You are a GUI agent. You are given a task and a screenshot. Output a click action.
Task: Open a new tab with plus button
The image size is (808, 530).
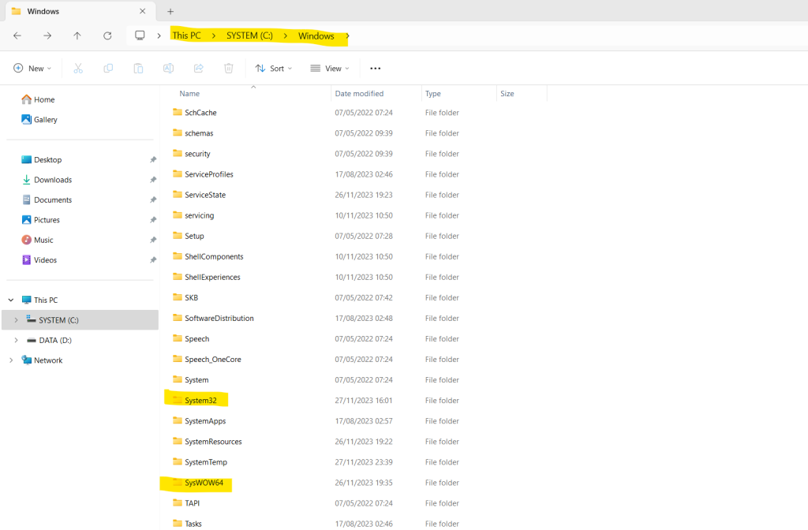pyautogui.click(x=170, y=11)
